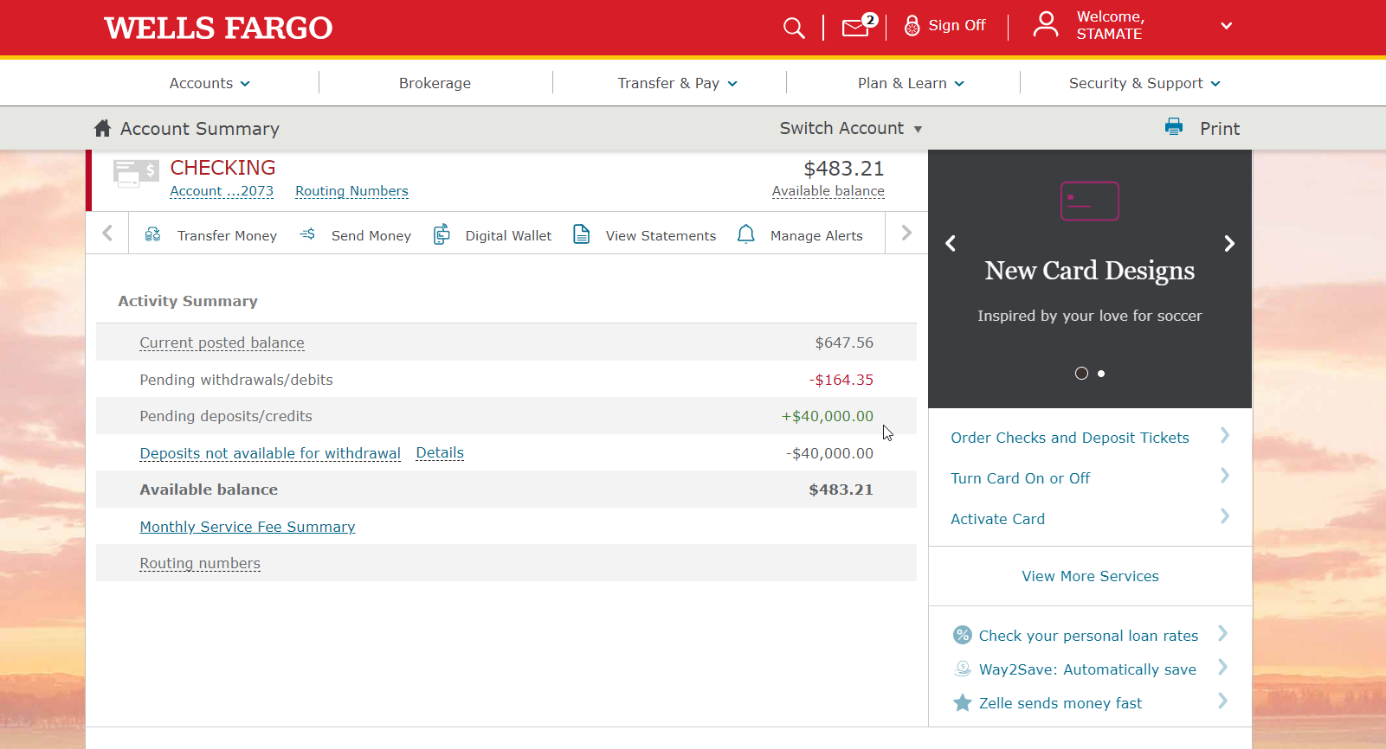Click the Digital Wallet icon
This screenshot has width=1386, height=749.
click(442, 234)
